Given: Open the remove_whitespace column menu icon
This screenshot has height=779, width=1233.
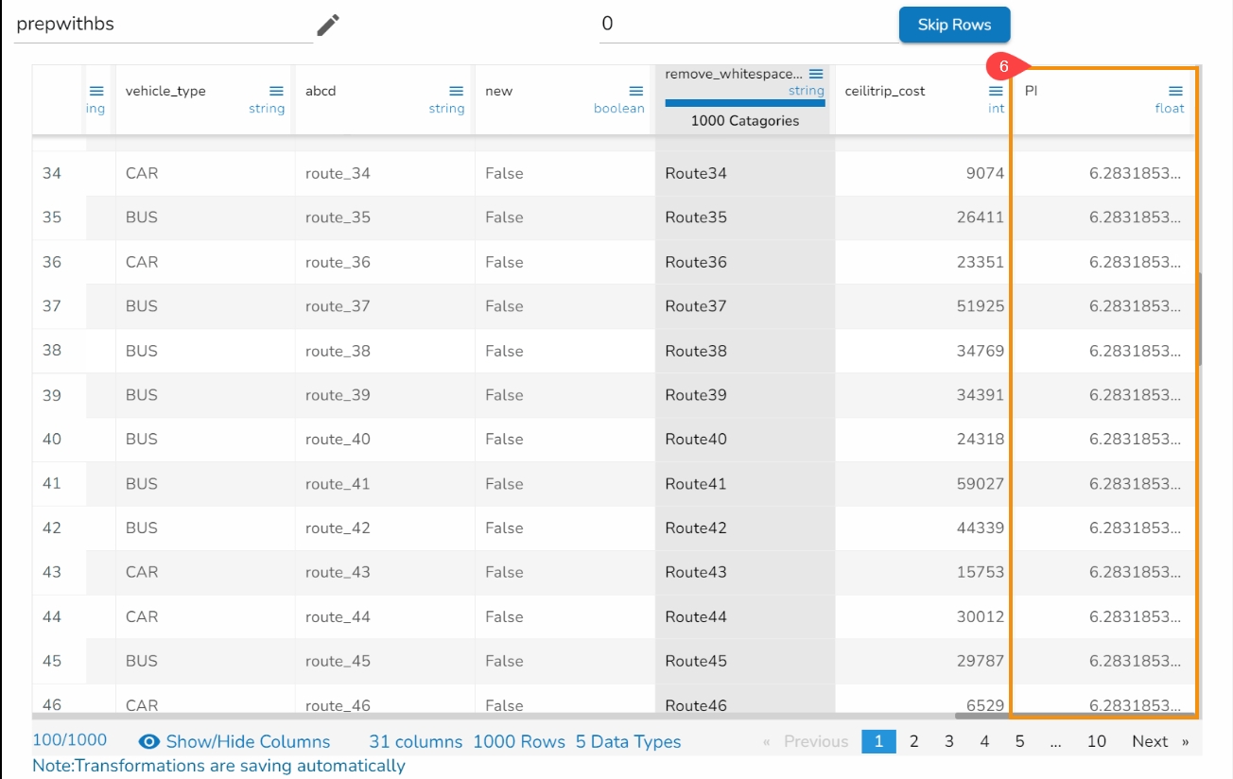Looking at the screenshot, I should (816, 74).
